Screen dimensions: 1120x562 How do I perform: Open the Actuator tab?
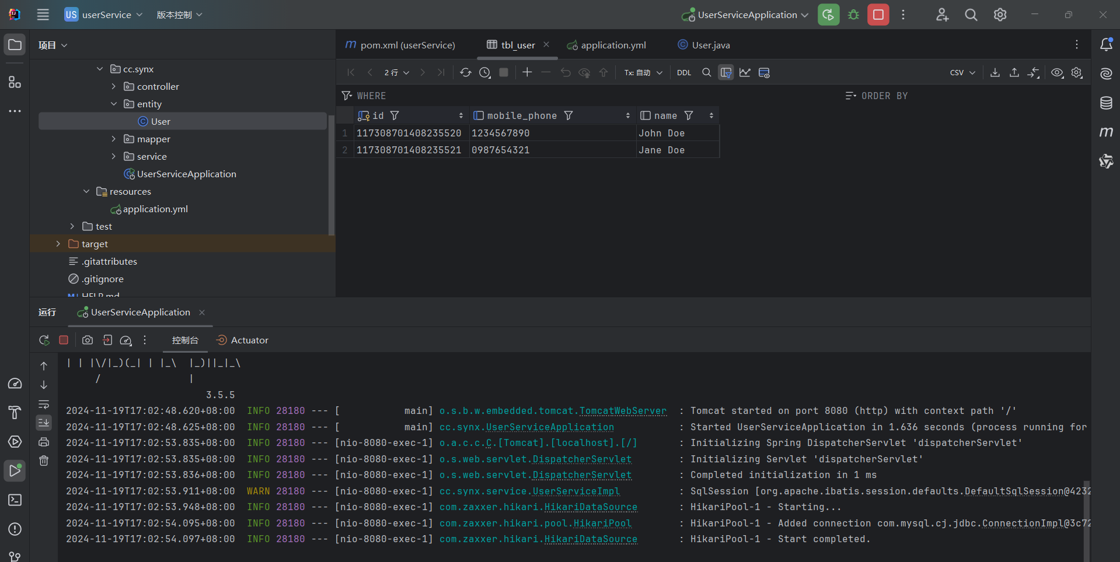(242, 340)
